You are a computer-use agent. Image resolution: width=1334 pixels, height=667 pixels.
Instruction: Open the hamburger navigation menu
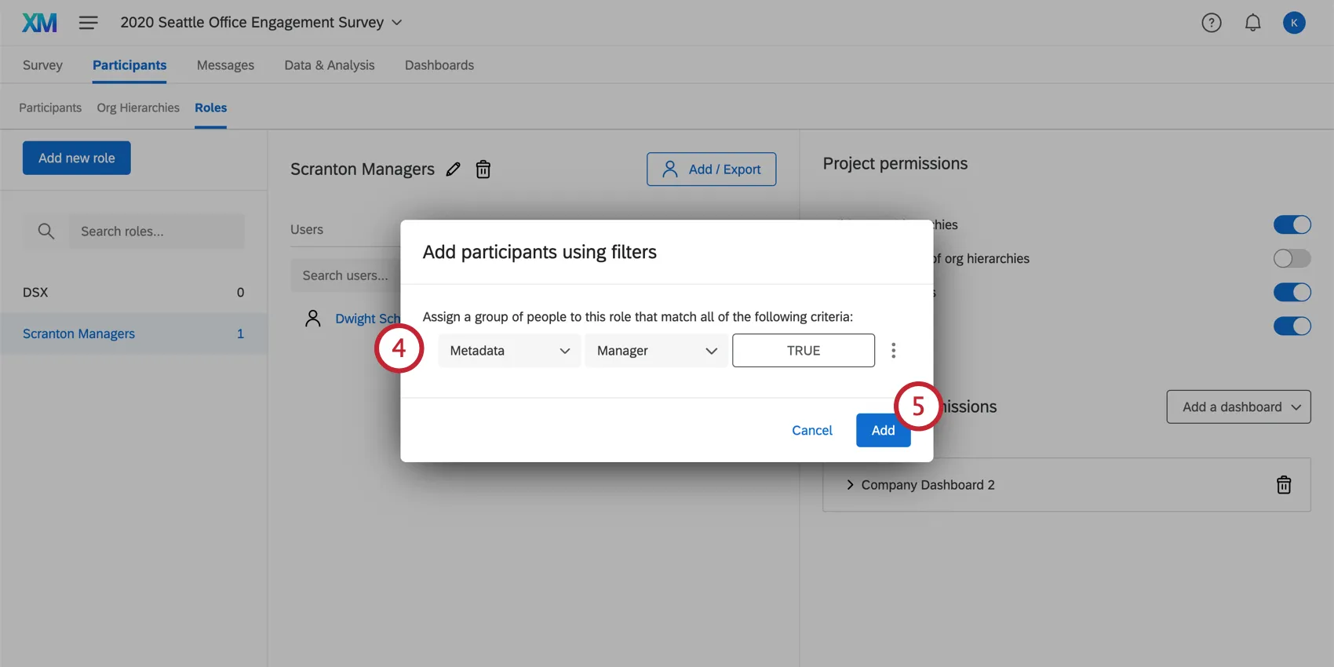pyautogui.click(x=89, y=23)
